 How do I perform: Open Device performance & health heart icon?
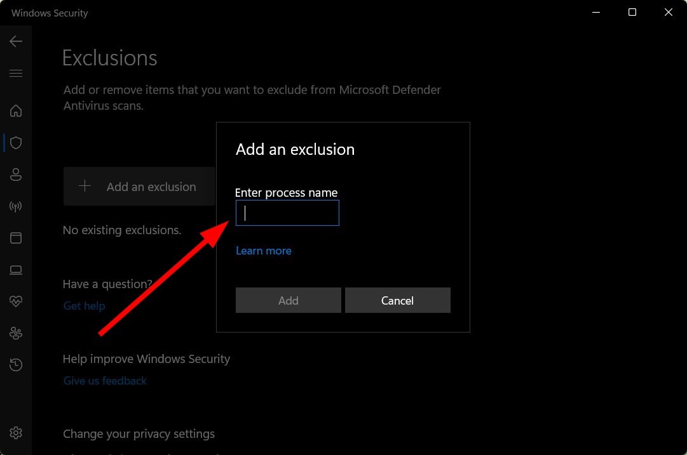pyautogui.click(x=16, y=301)
